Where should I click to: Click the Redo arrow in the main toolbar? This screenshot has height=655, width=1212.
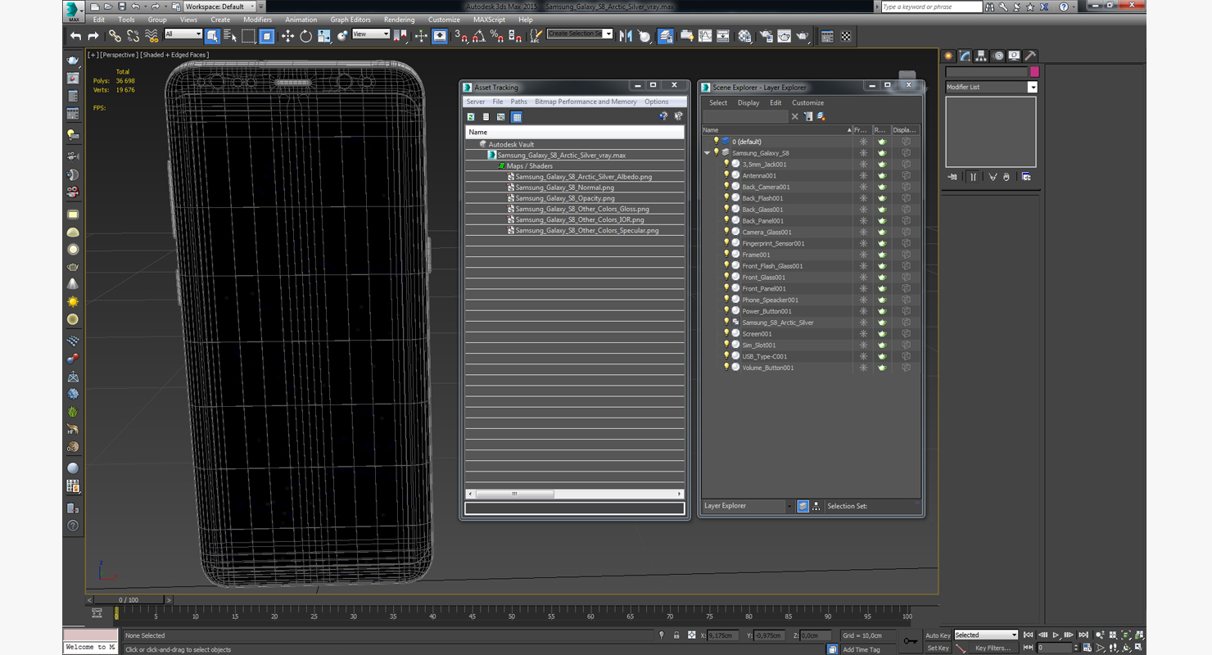tap(93, 36)
